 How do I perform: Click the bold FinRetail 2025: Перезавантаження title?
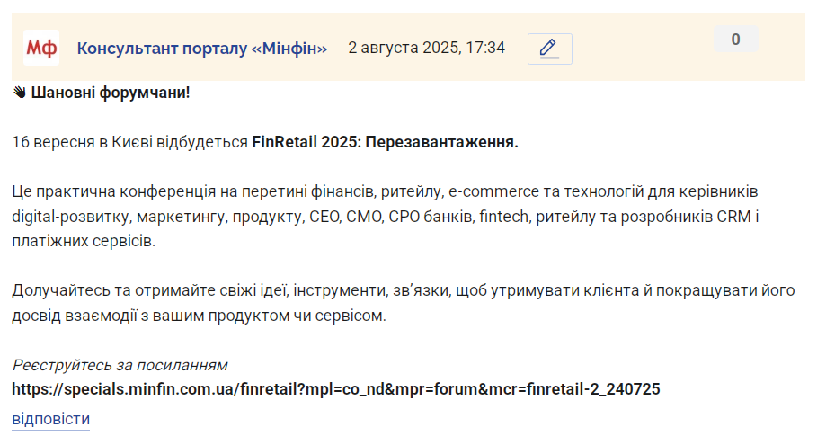click(385, 142)
